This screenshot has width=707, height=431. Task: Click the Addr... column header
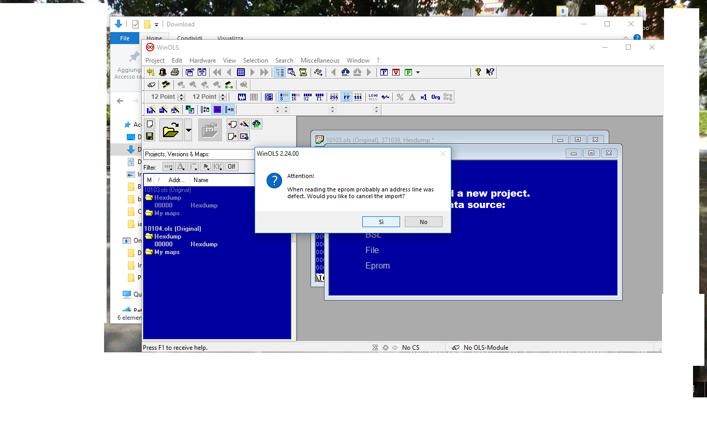pyautogui.click(x=177, y=180)
